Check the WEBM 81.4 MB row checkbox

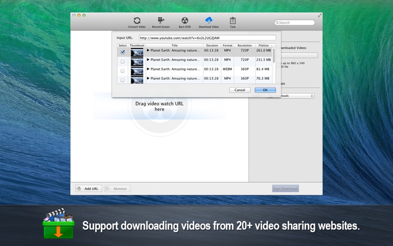point(122,71)
